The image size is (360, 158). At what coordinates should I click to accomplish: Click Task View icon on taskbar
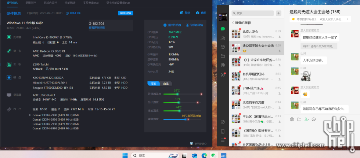(x=184, y=156)
